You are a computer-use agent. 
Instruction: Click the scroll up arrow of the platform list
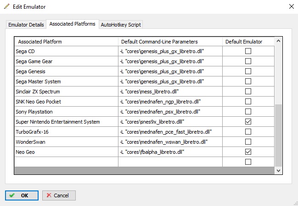278,41
